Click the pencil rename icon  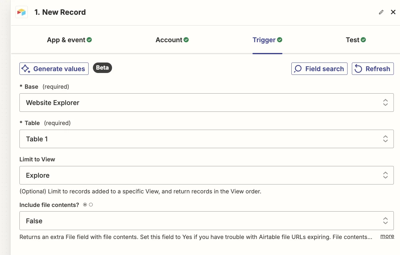[381, 12]
